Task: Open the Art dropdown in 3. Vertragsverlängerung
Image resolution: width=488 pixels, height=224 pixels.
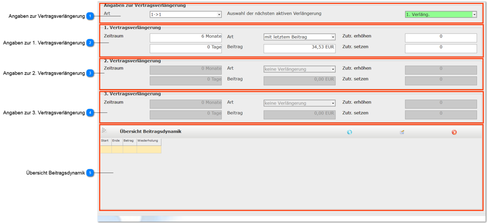Action: 299,103
